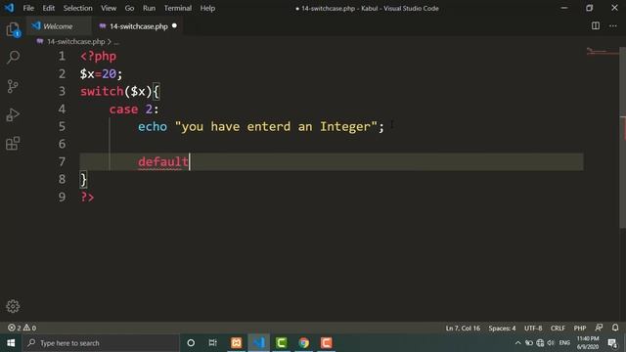The image size is (626, 352).
Task: Switch to the Welcome tab
Action: pyautogui.click(x=58, y=26)
